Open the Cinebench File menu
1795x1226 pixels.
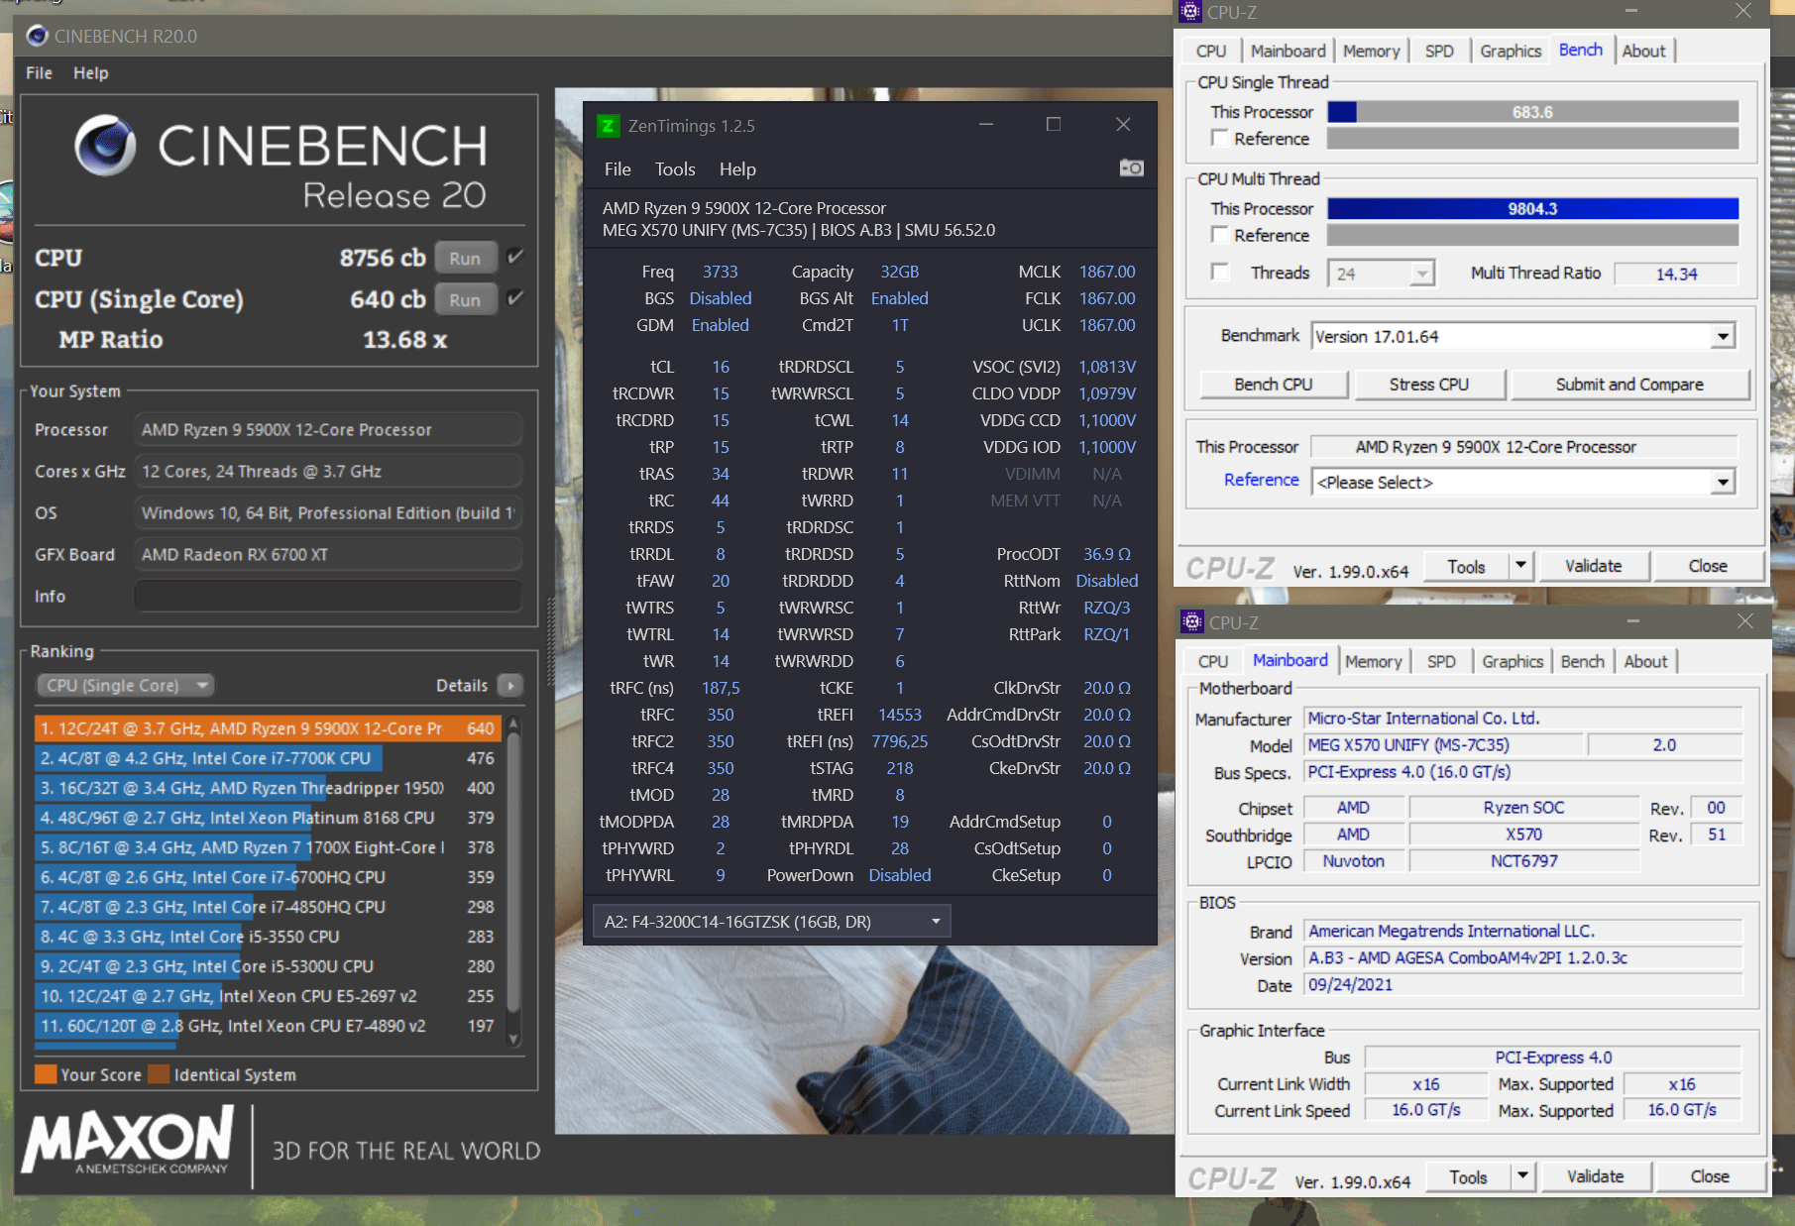[39, 72]
